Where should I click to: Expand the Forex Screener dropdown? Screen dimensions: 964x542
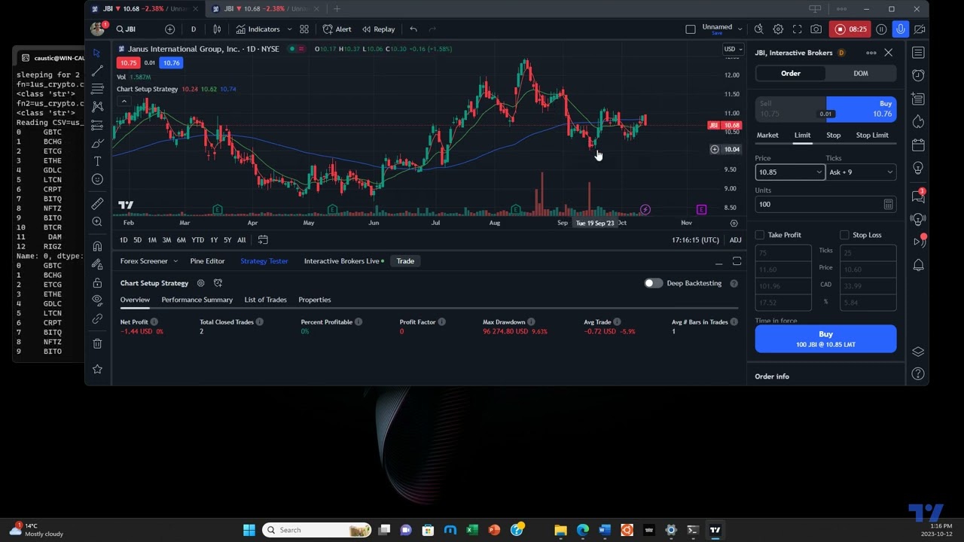pyautogui.click(x=175, y=261)
